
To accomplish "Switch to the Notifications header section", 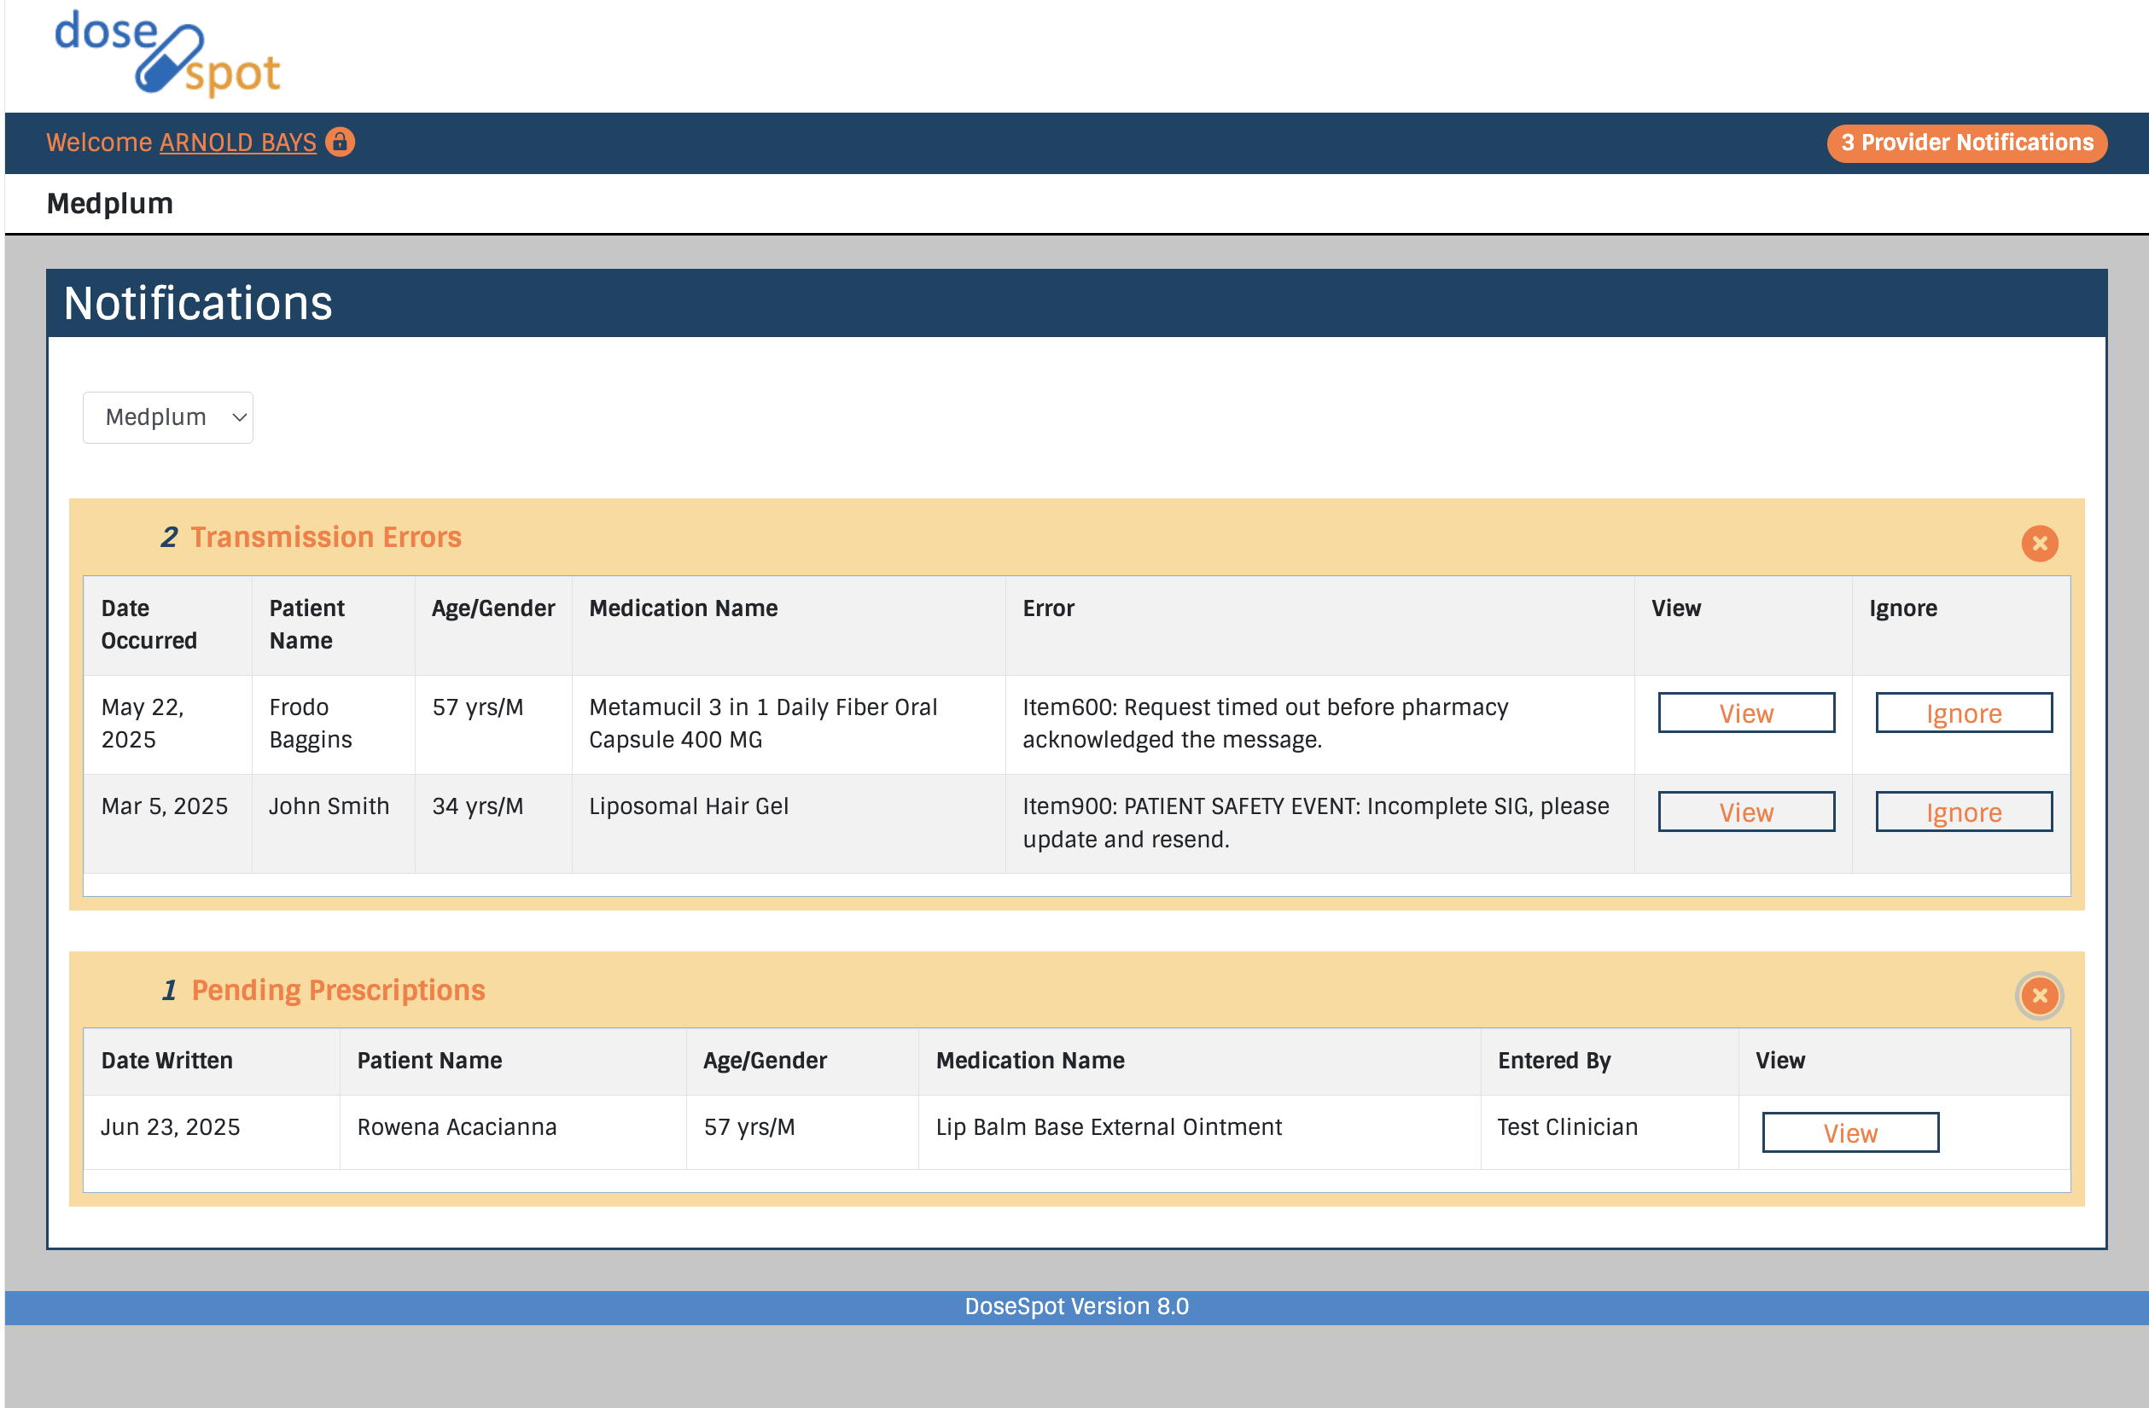I will 198,304.
